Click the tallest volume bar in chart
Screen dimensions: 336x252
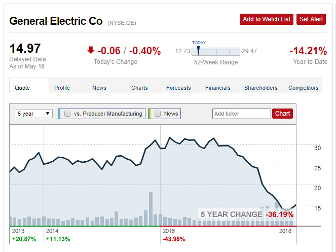point(151,209)
